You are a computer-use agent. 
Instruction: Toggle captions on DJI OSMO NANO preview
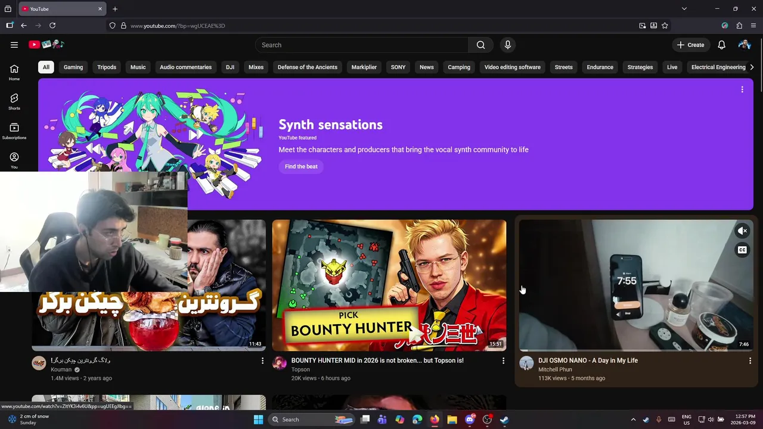pos(742,250)
